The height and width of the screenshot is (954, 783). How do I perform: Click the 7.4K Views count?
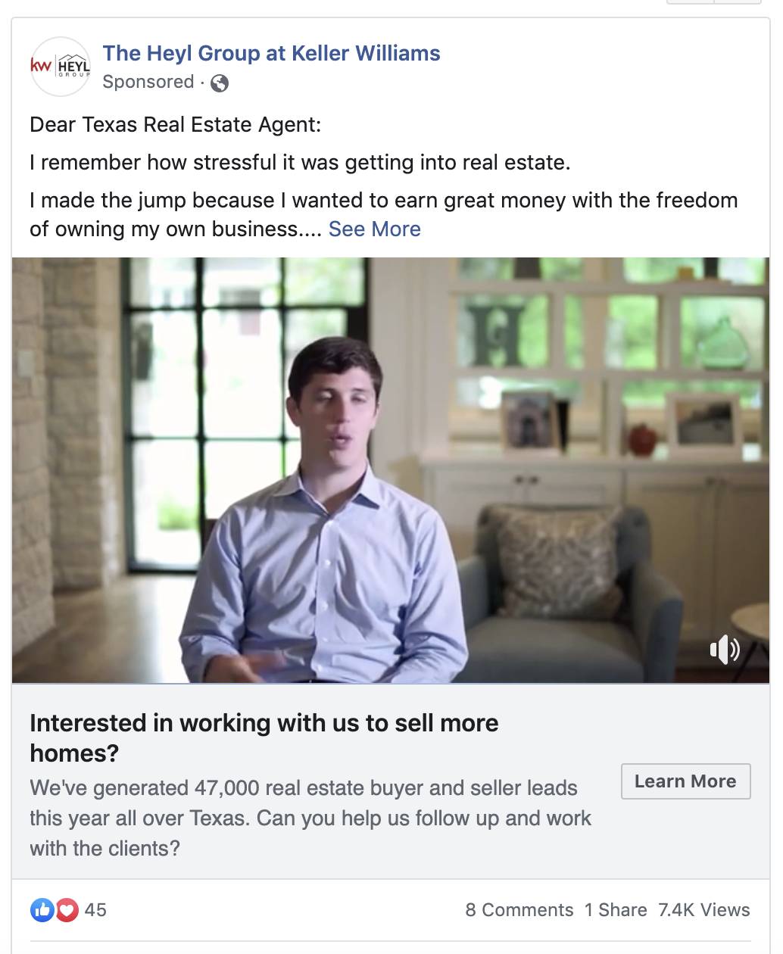point(704,910)
